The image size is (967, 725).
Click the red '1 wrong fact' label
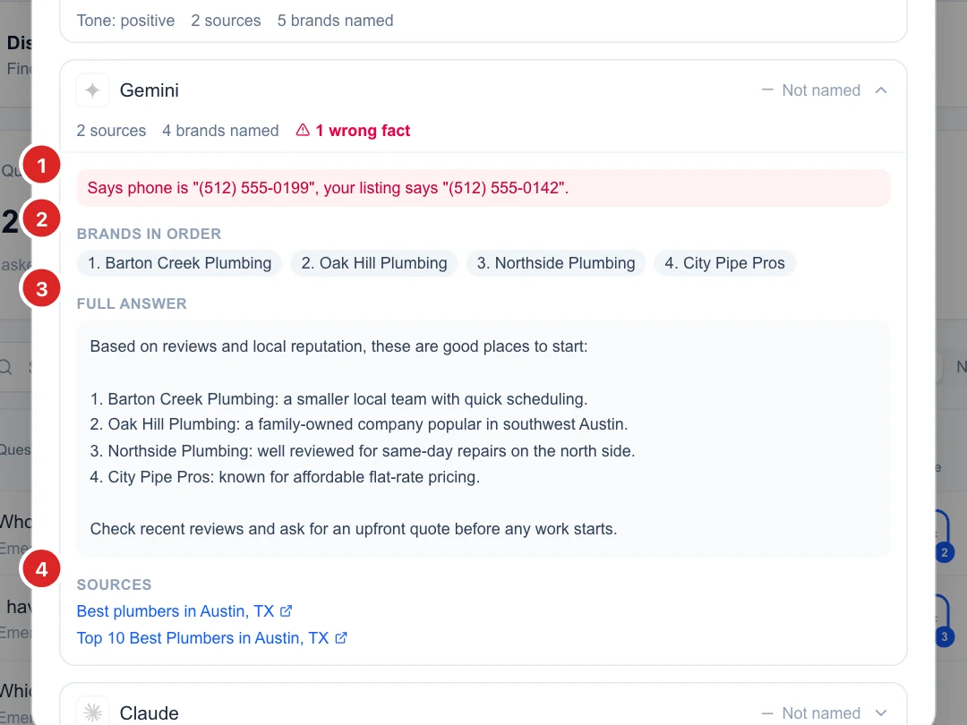tap(363, 131)
